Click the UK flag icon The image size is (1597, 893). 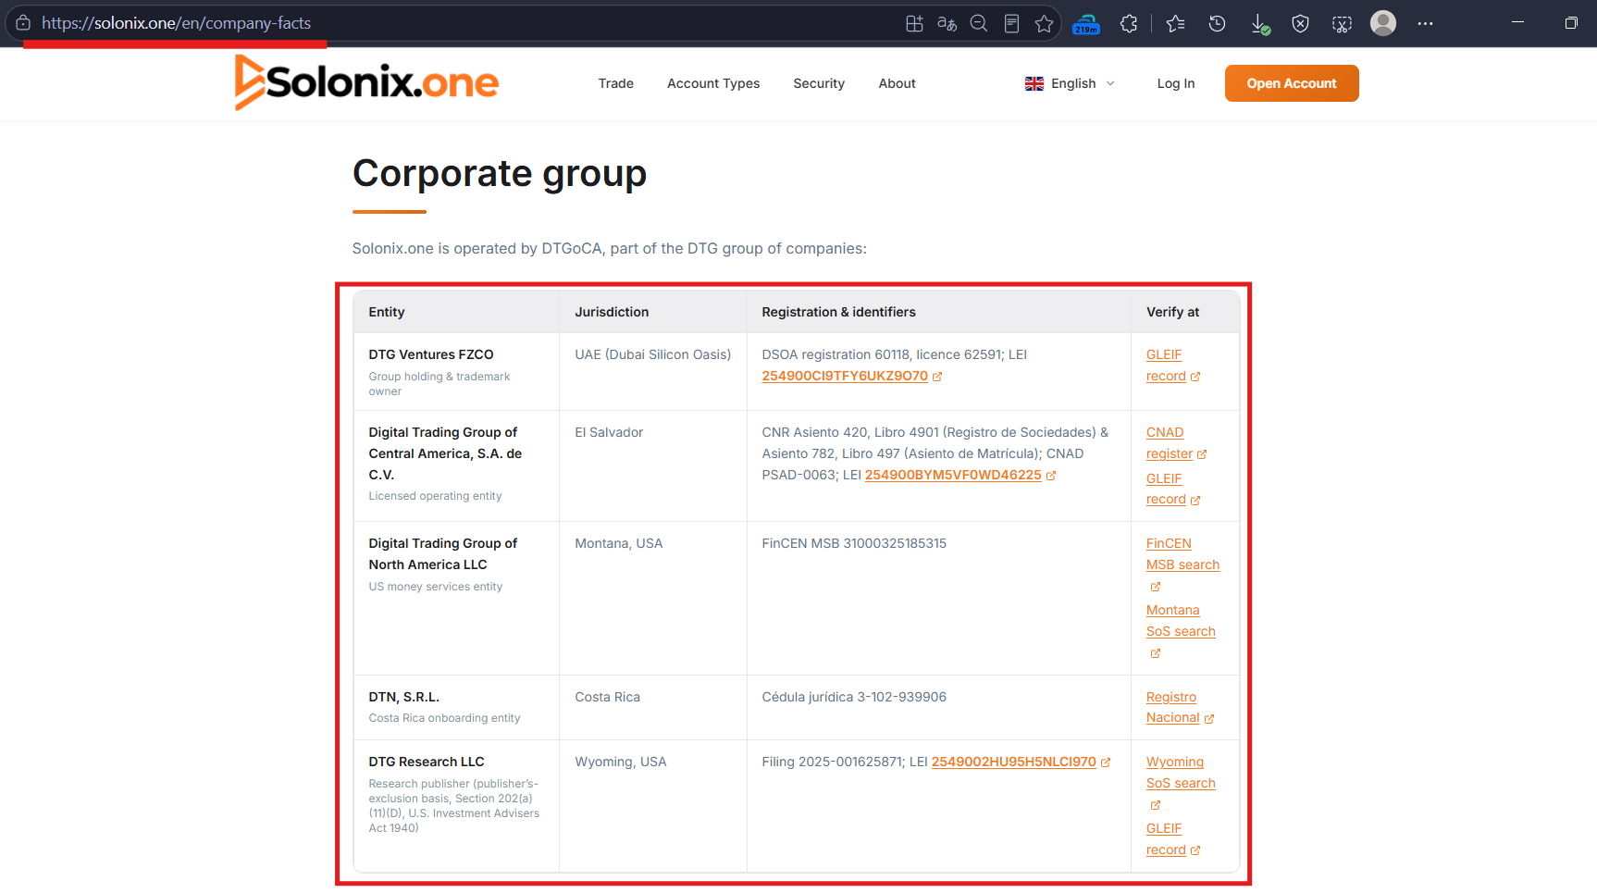point(1034,83)
